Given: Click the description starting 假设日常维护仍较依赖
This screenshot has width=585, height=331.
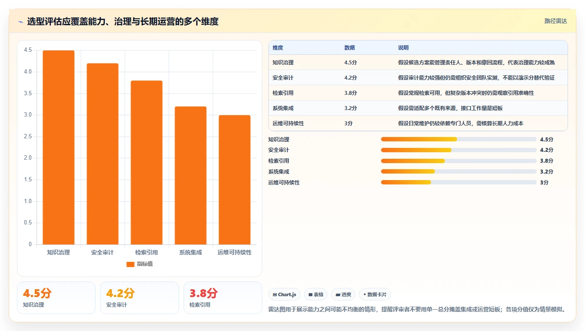Looking at the screenshot, I should 461,124.
